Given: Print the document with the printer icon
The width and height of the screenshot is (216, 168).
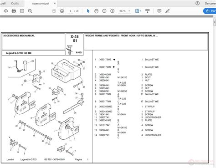Looking at the screenshot, I should (x=14, y=11).
